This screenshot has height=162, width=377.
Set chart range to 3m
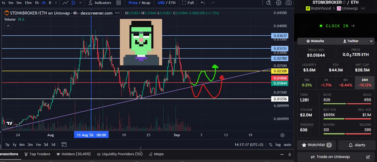coord(30,145)
